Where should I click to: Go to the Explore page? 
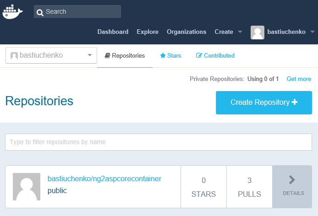[148, 32]
